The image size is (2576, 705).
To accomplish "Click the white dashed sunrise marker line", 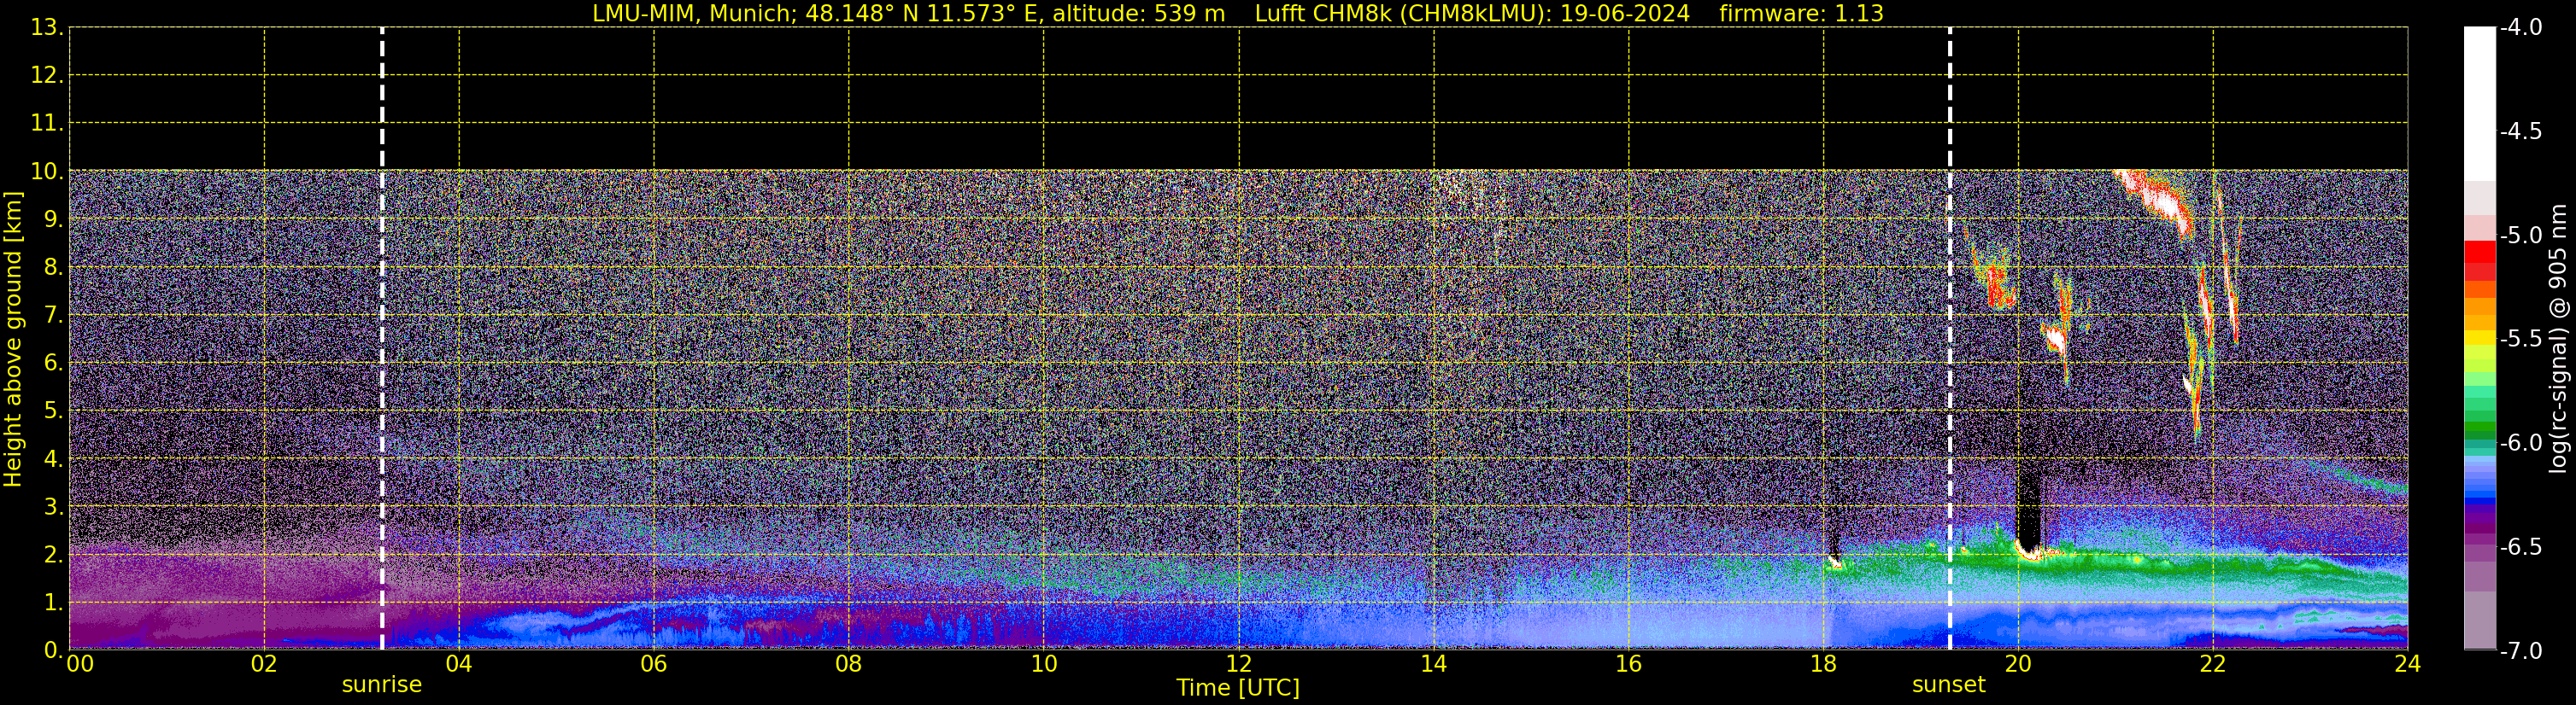I will (382, 340).
